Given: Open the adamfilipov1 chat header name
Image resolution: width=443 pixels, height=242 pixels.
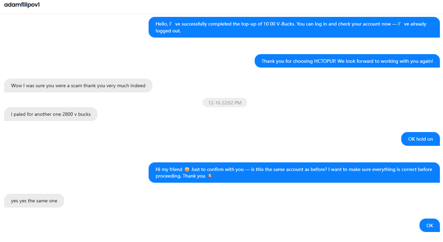Looking at the screenshot, I should 22,5.
